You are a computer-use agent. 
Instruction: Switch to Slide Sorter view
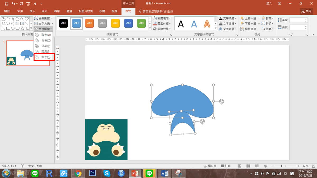click(248, 166)
